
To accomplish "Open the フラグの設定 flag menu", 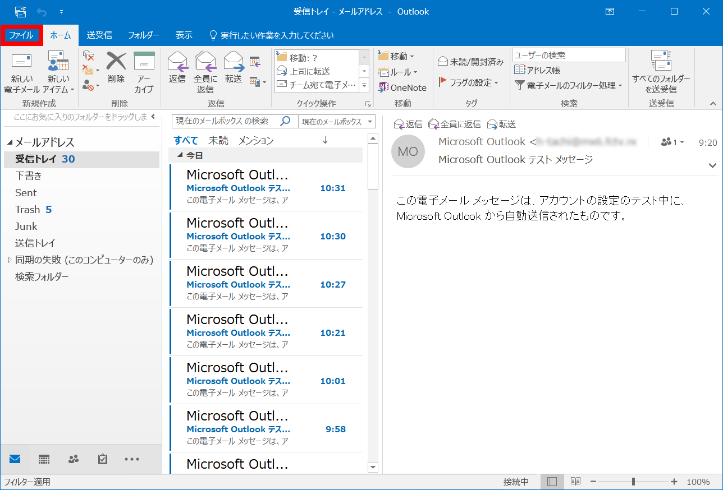I will coord(468,82).
